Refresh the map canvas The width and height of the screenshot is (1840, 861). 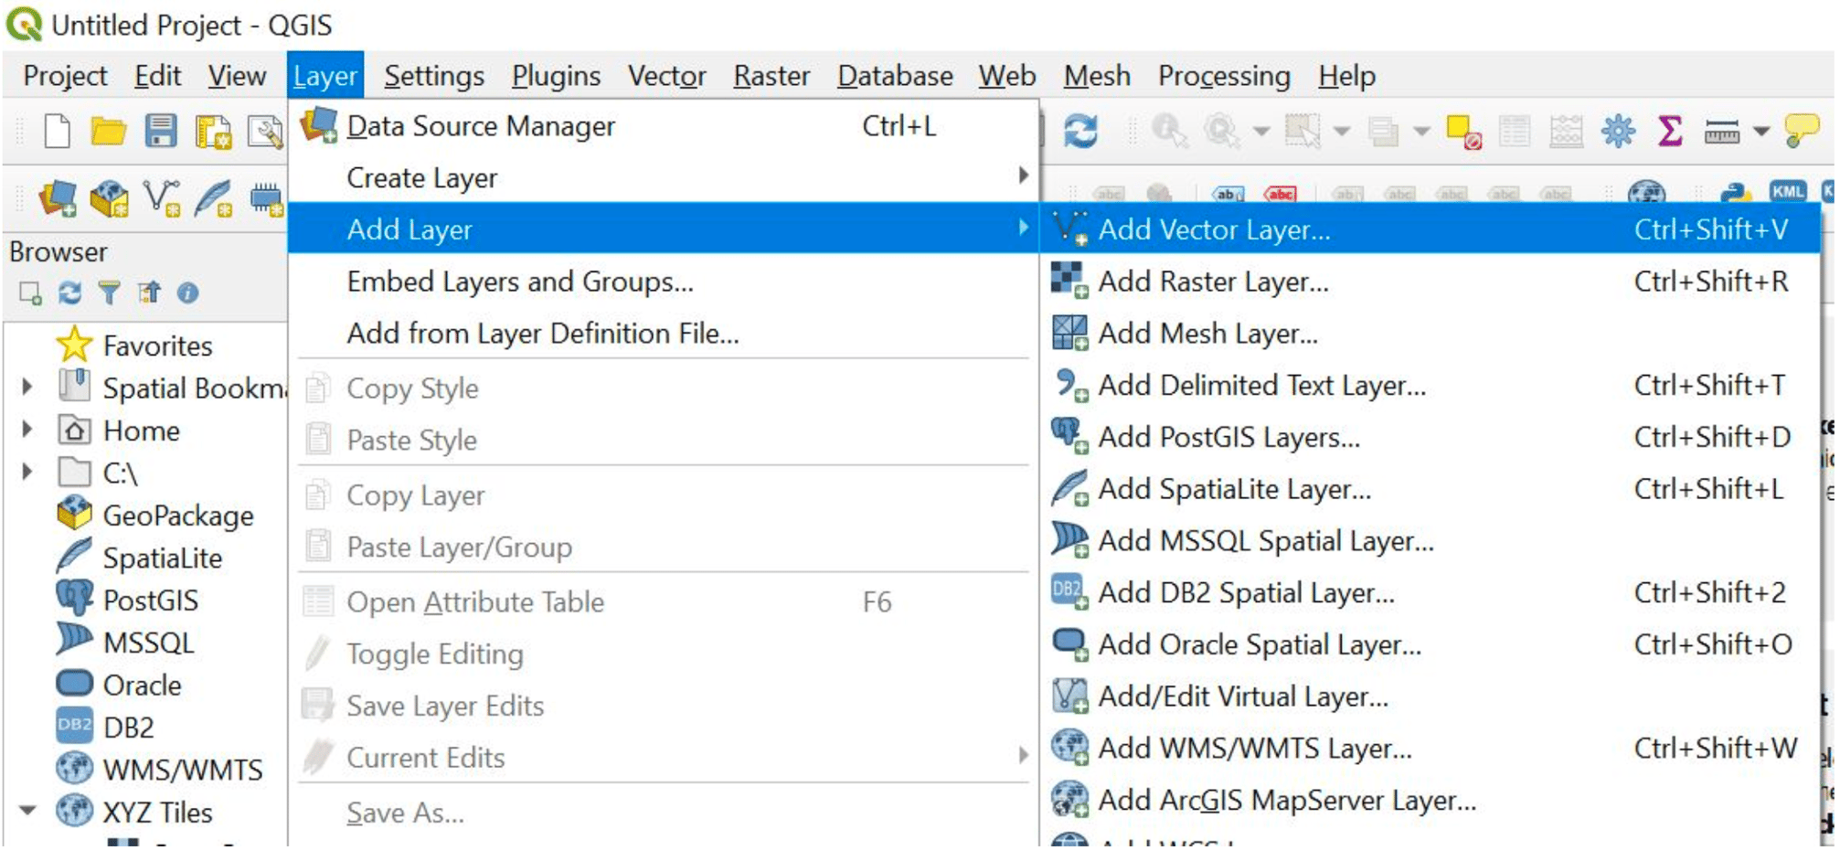pos(1080,132)
